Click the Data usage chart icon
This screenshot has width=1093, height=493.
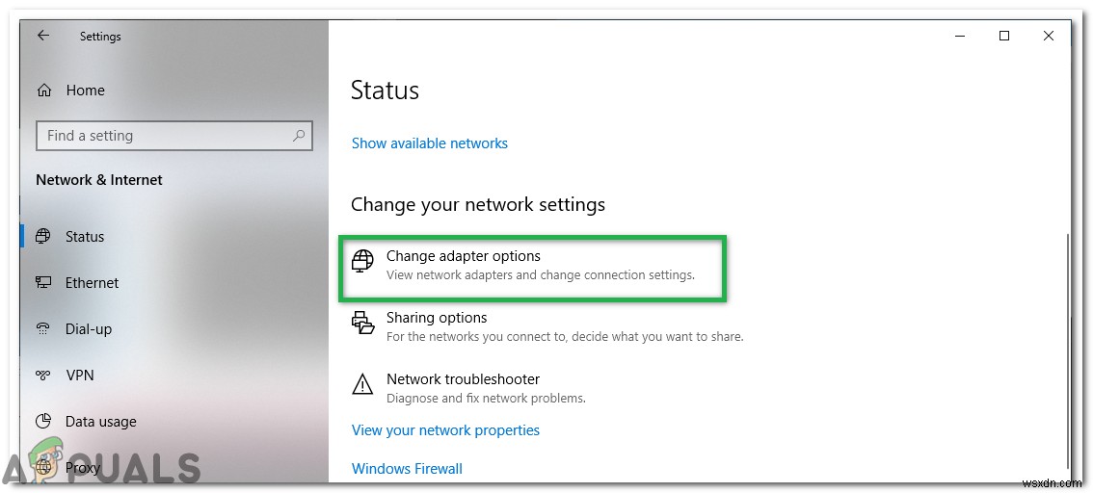coord(43,422)
